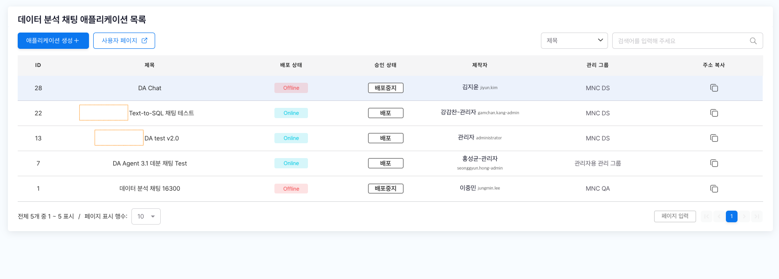This screenshot has width=779, height=279.
Task: Select page 1 in pagination
Action: click(x=731, y=216)
